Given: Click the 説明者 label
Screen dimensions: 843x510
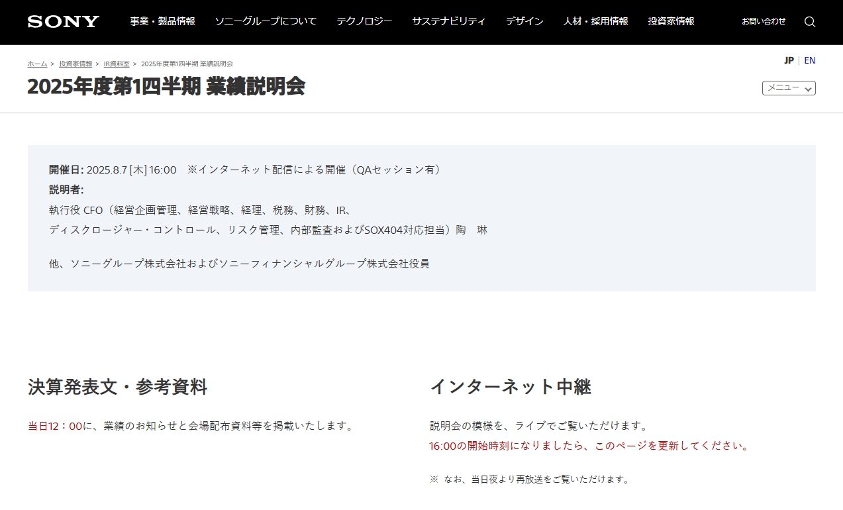Looking at the screenshot, I should tap(66, 190).
